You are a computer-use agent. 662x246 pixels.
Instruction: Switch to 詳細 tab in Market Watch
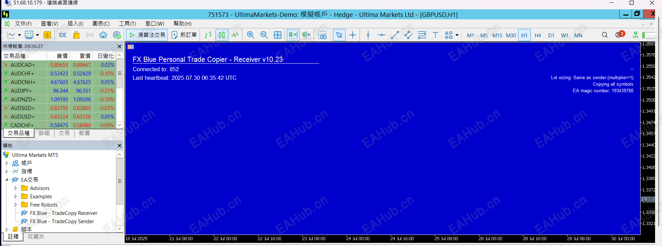pos(44,133)
